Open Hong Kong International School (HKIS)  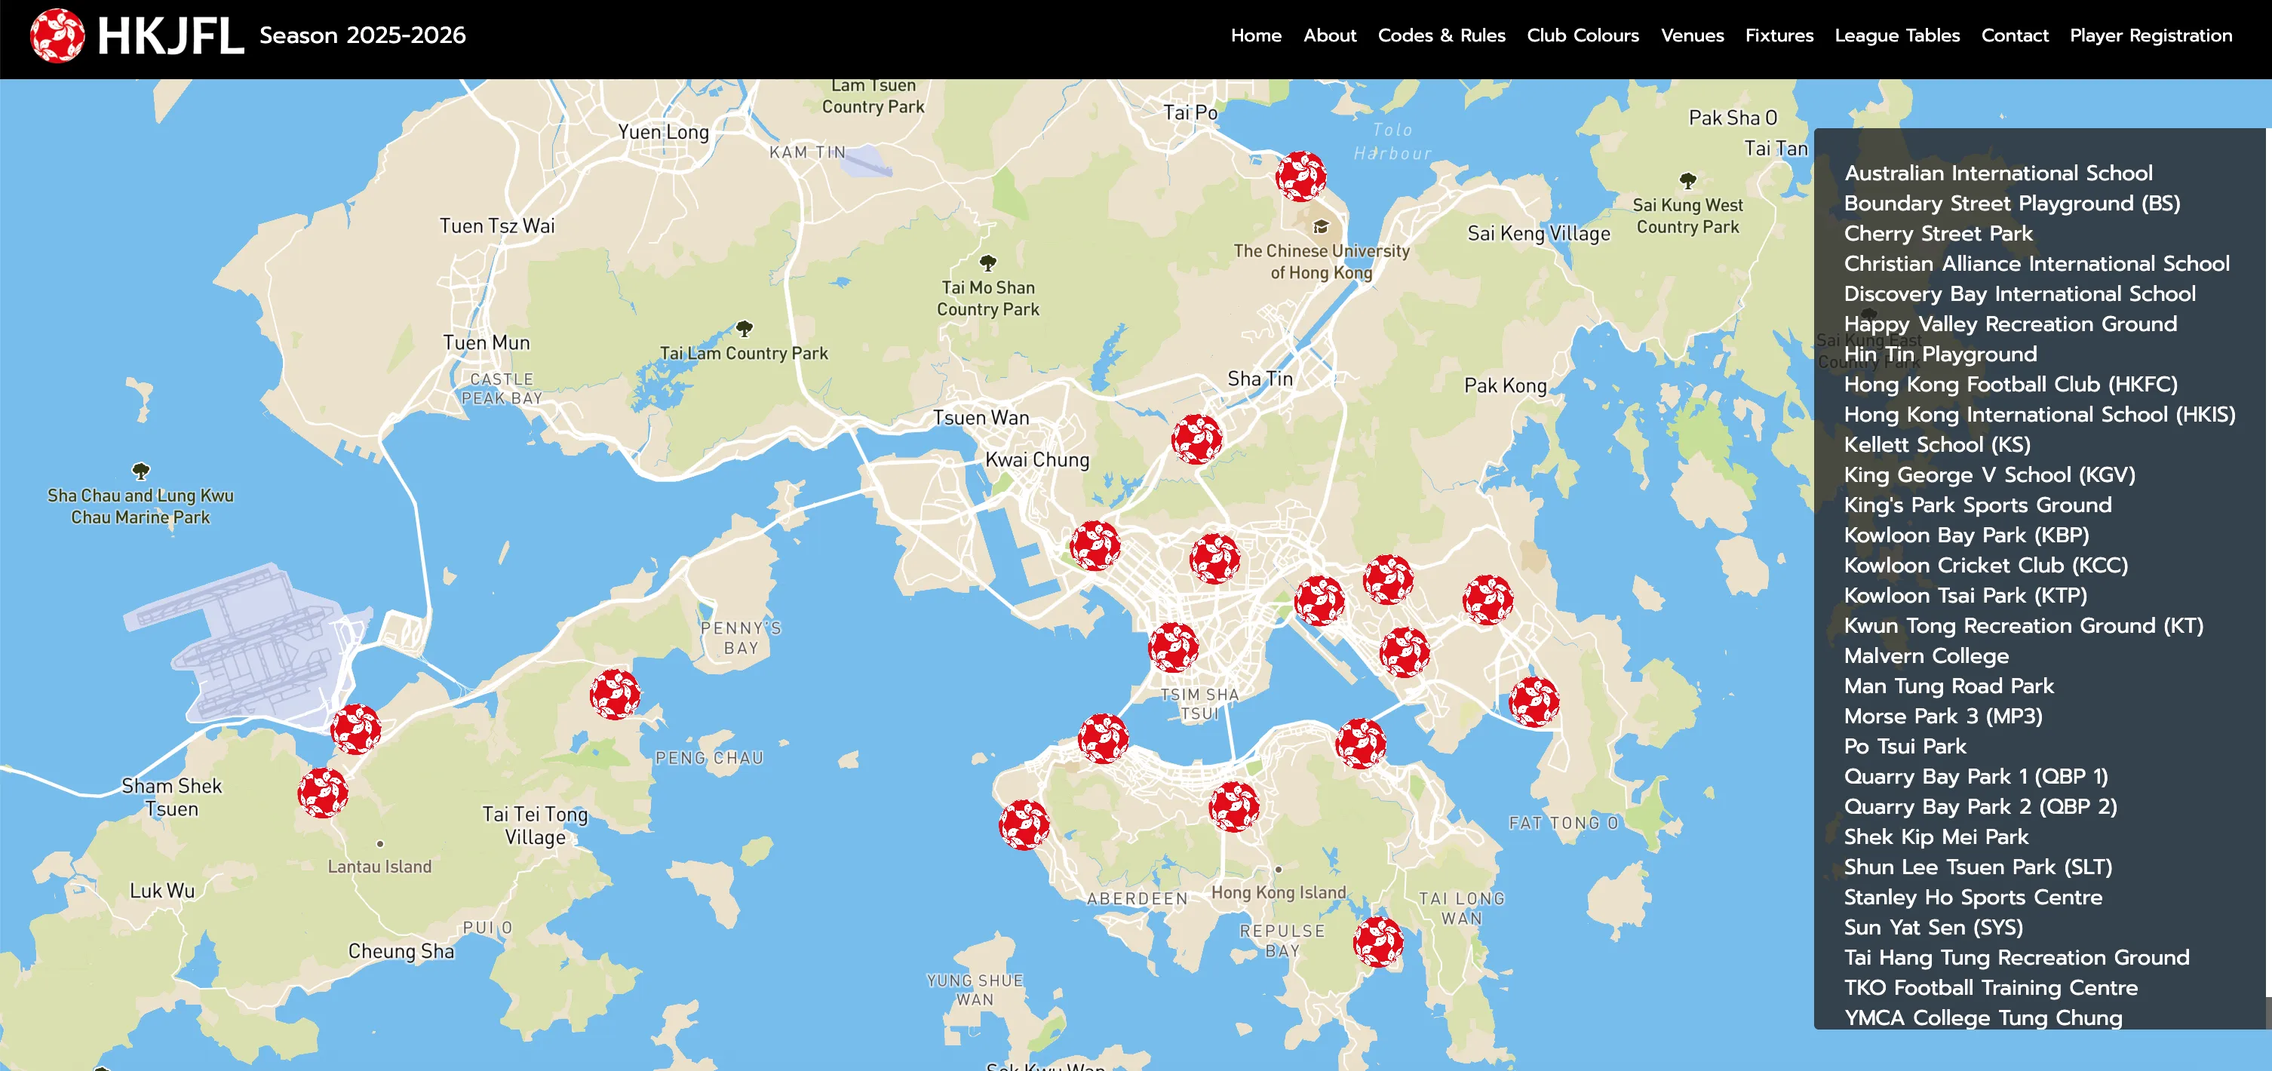2039,414
